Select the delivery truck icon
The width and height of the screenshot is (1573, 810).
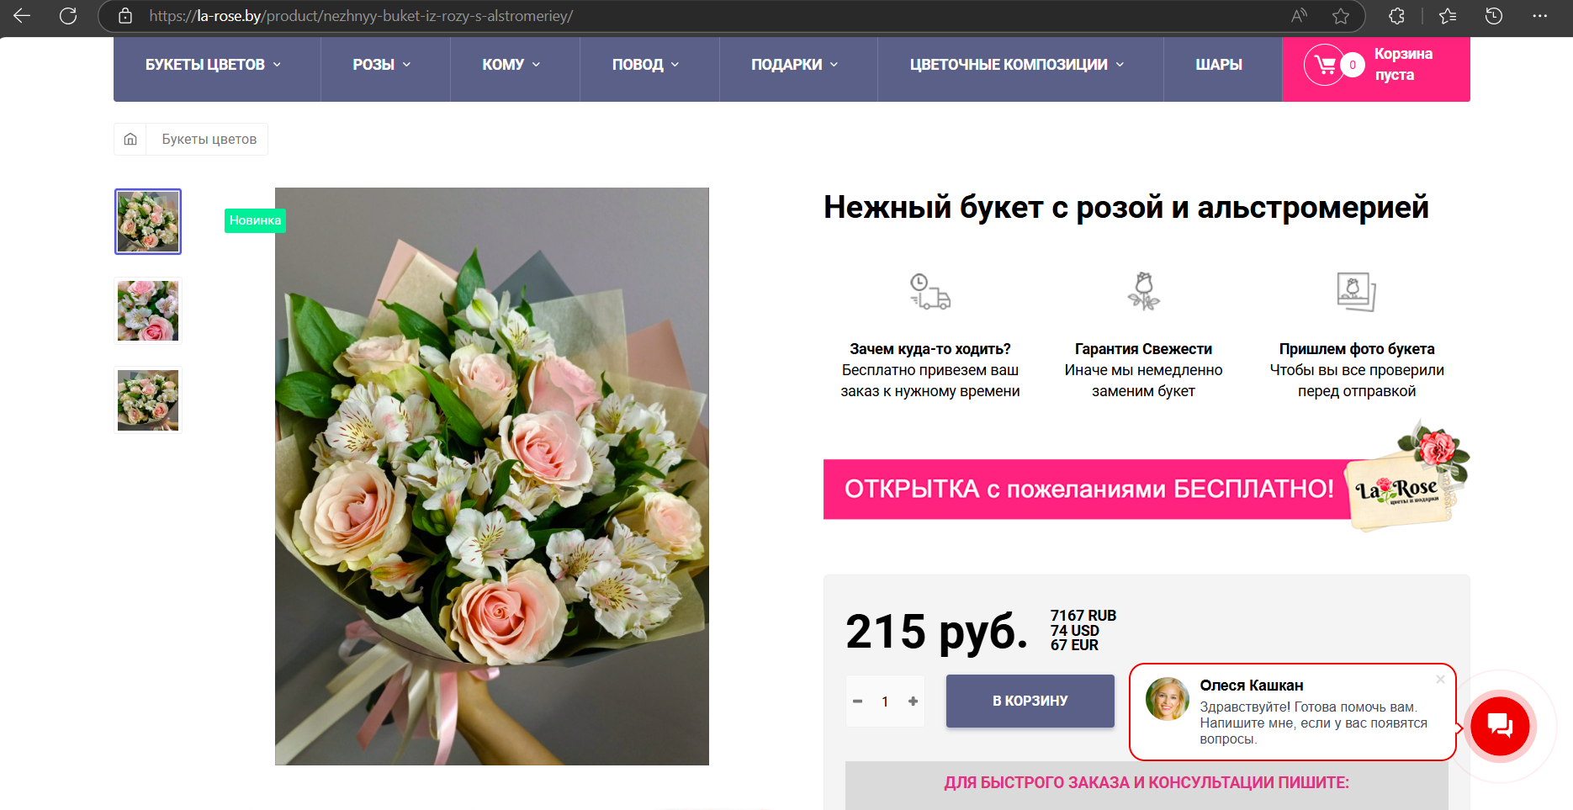coord(929,291)
